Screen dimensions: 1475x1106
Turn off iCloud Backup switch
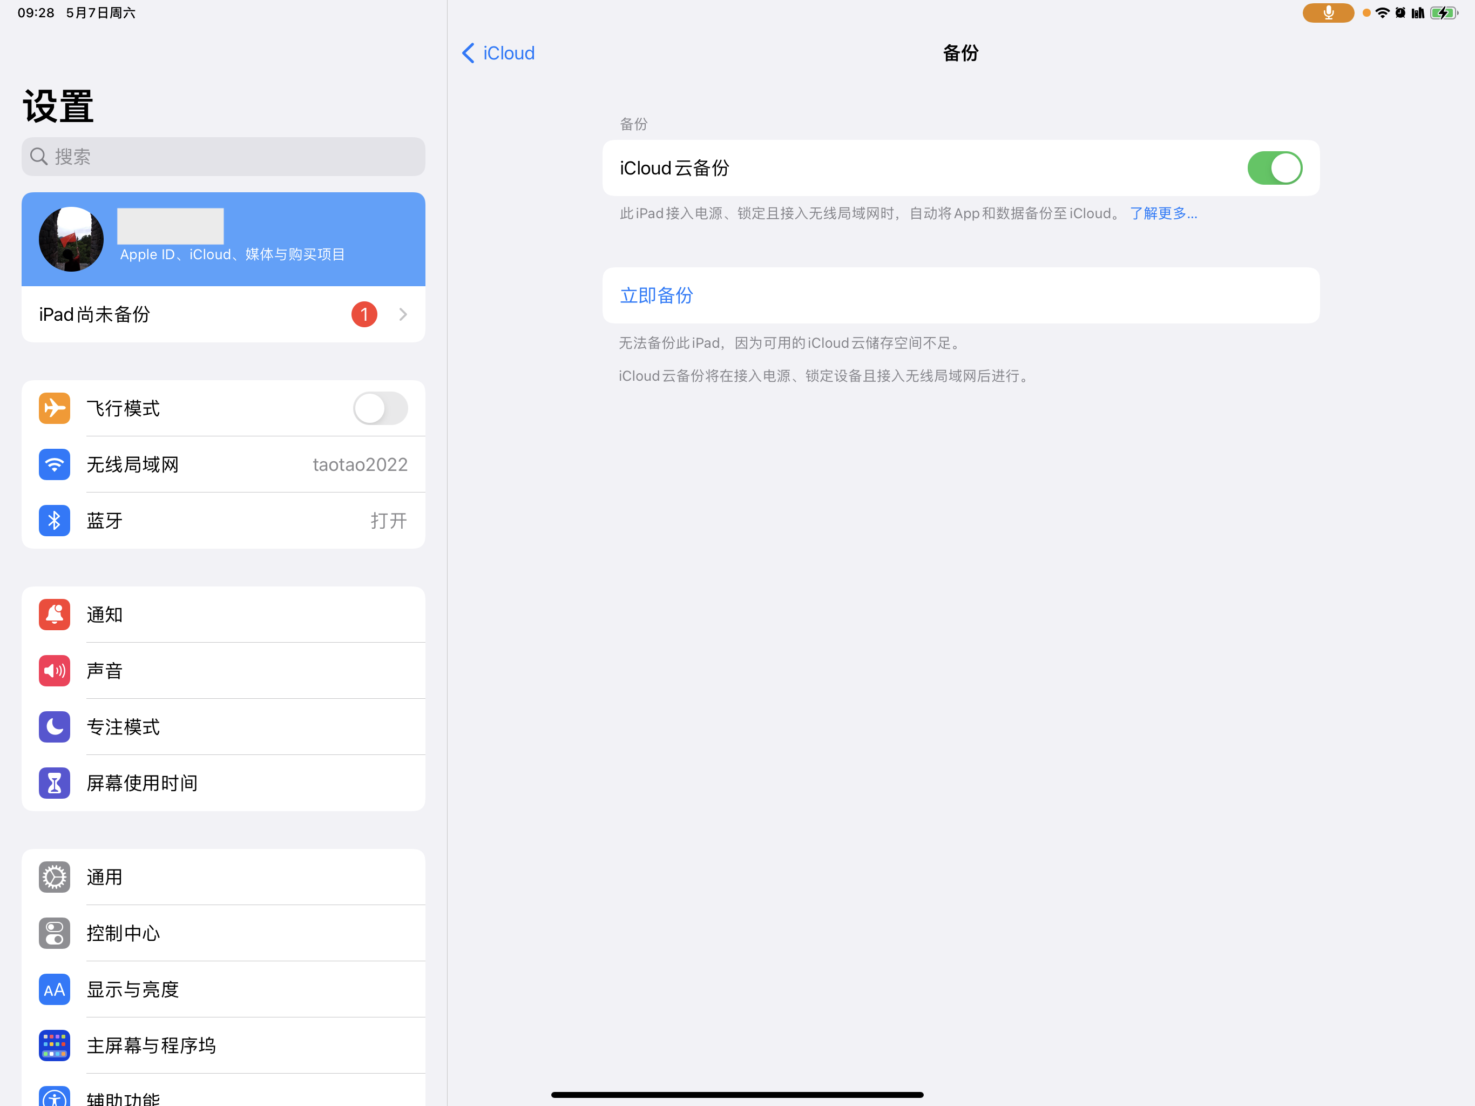point(1274,168)
